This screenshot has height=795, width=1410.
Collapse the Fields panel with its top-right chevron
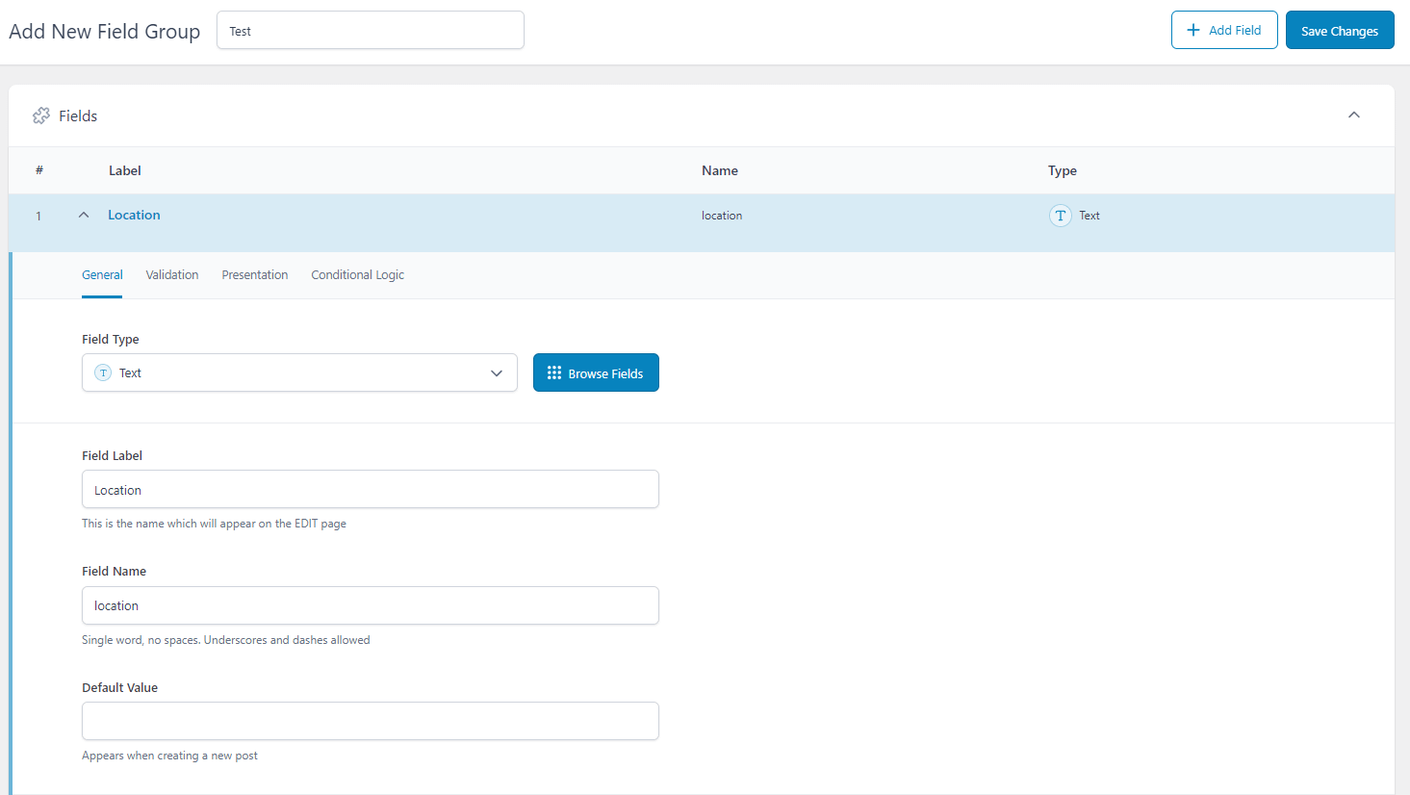[x=1354, y=115]
